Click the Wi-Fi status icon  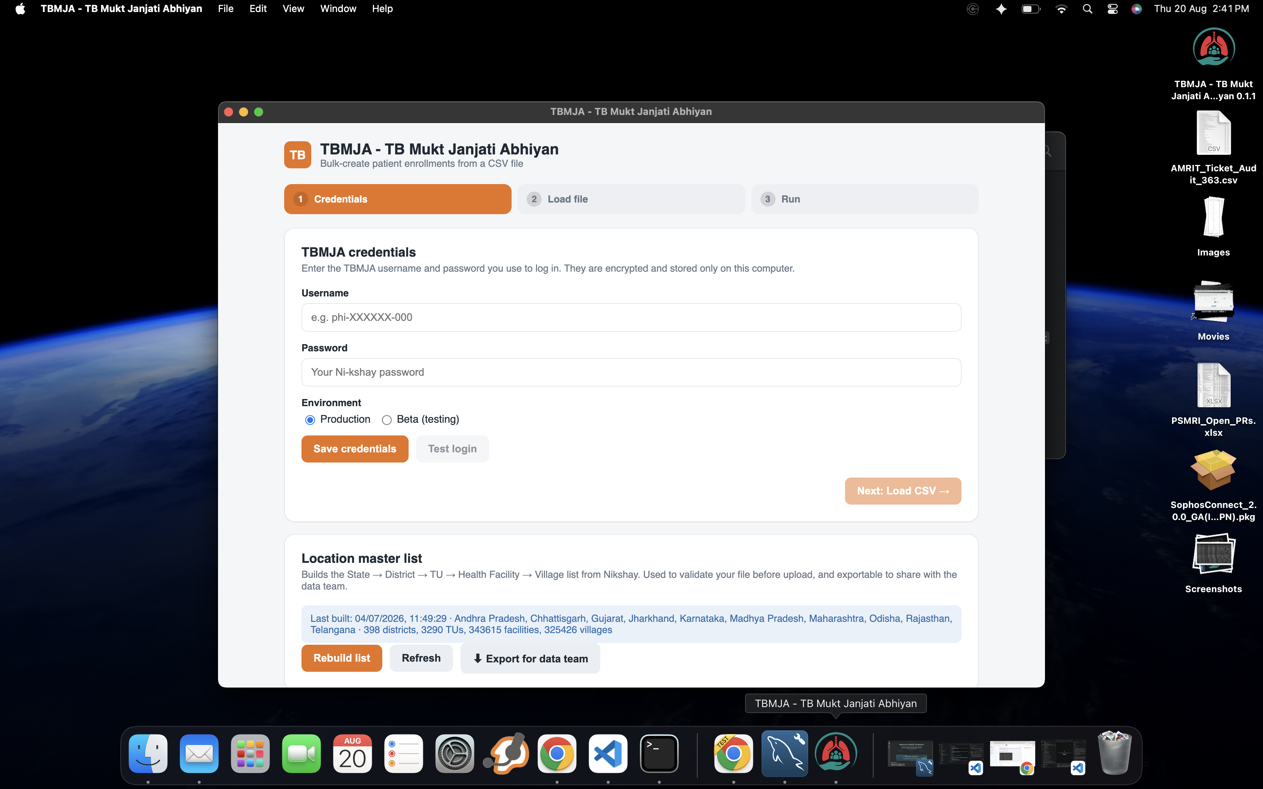1062,9
